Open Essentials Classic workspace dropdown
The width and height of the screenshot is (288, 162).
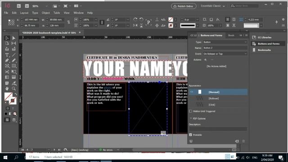213,6
